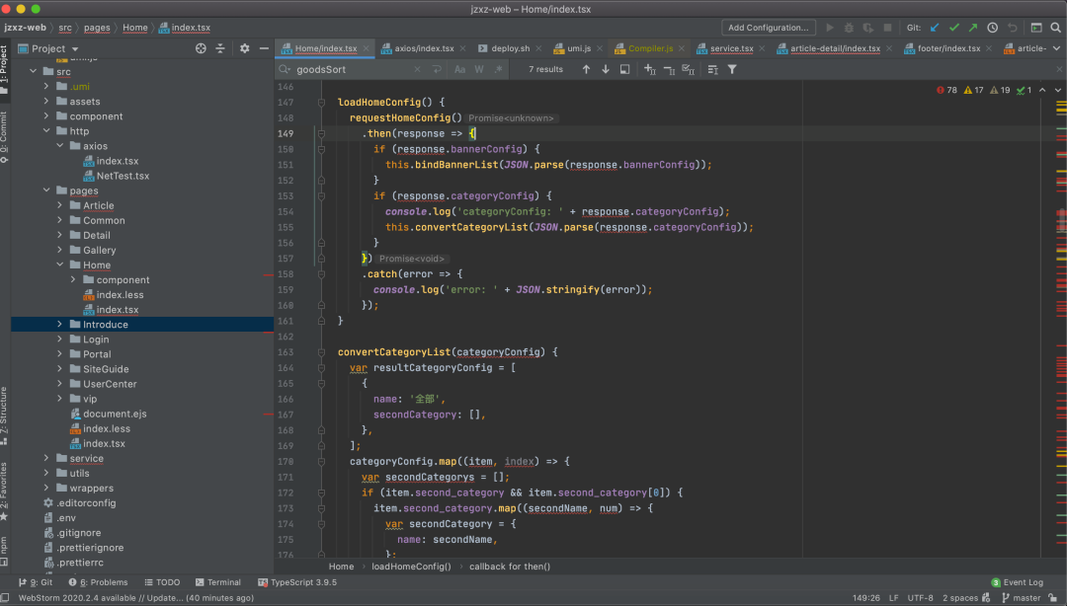Click the Search Everywhere magnifier icon

coord(1056,28)
